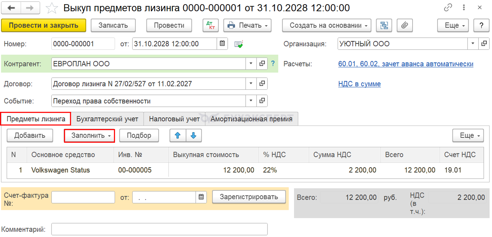The height and width of the screenshot is (237, 492).
Task: Open the 60.01, 60.02 settlements link
Action: pos(406,64)
